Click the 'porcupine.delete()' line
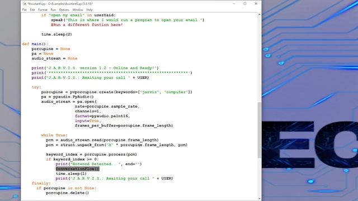Screen dimensions: 358x201 [x=67, y=193]
